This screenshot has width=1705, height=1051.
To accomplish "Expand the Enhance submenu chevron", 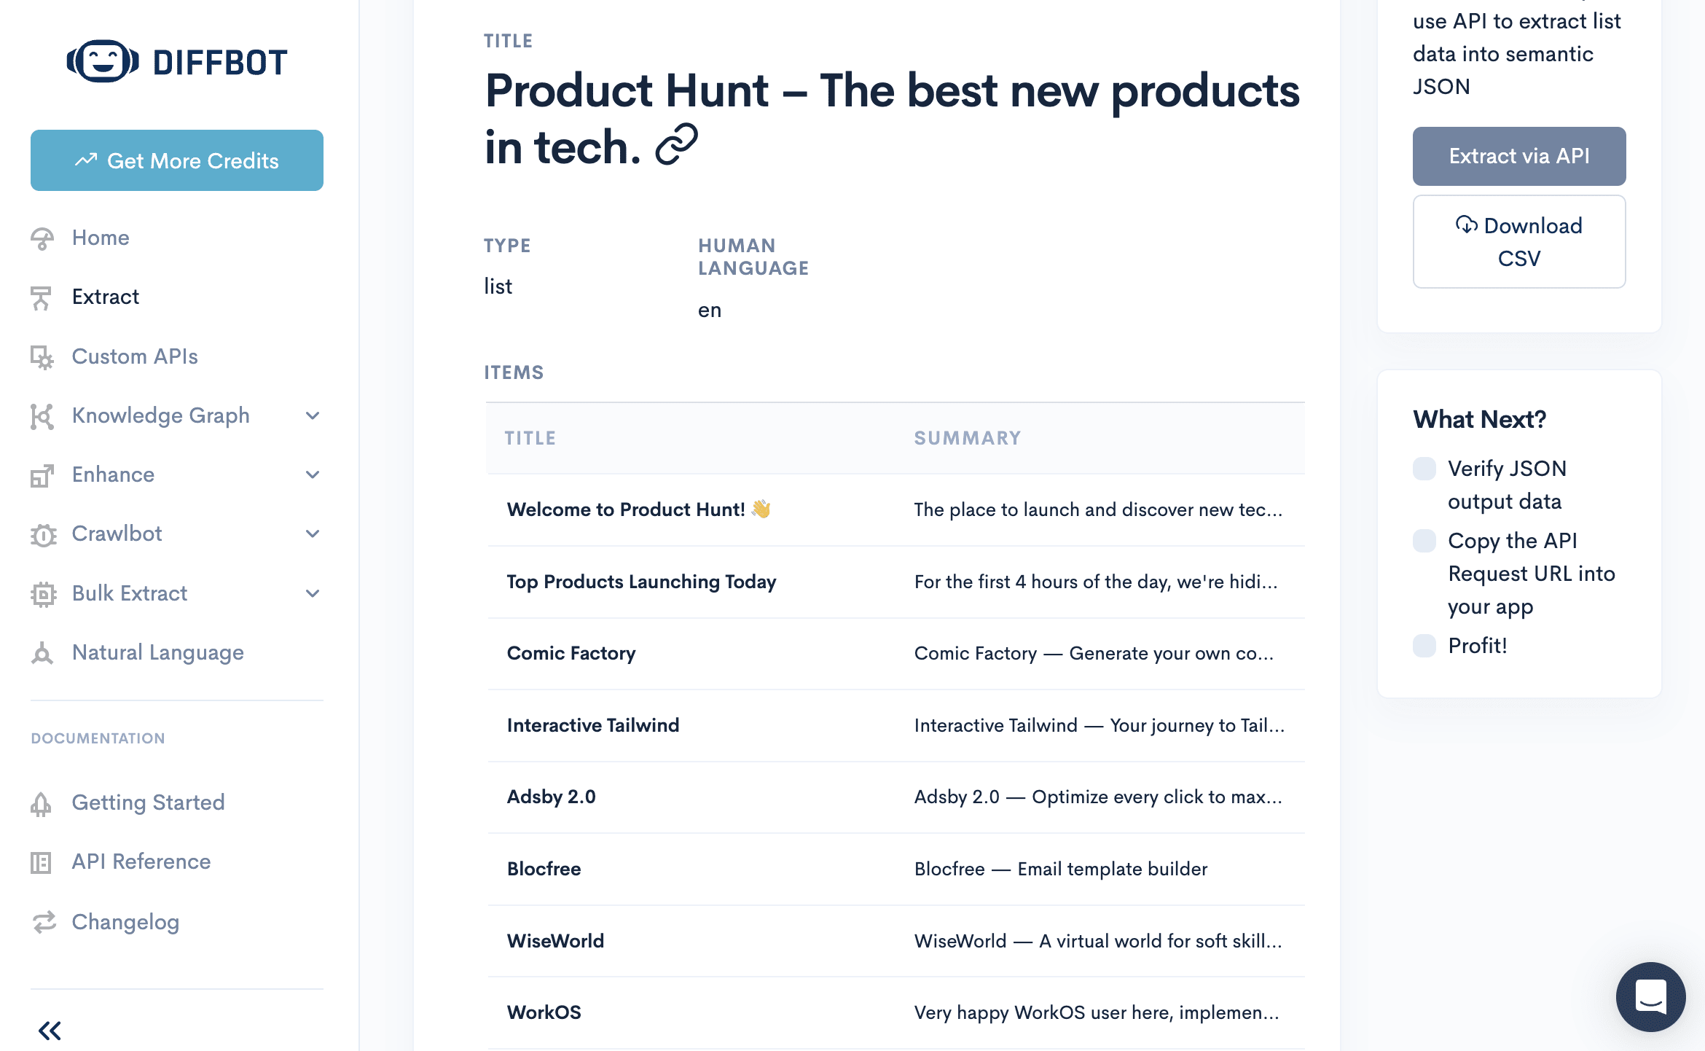I will click(x=313, y=475).
